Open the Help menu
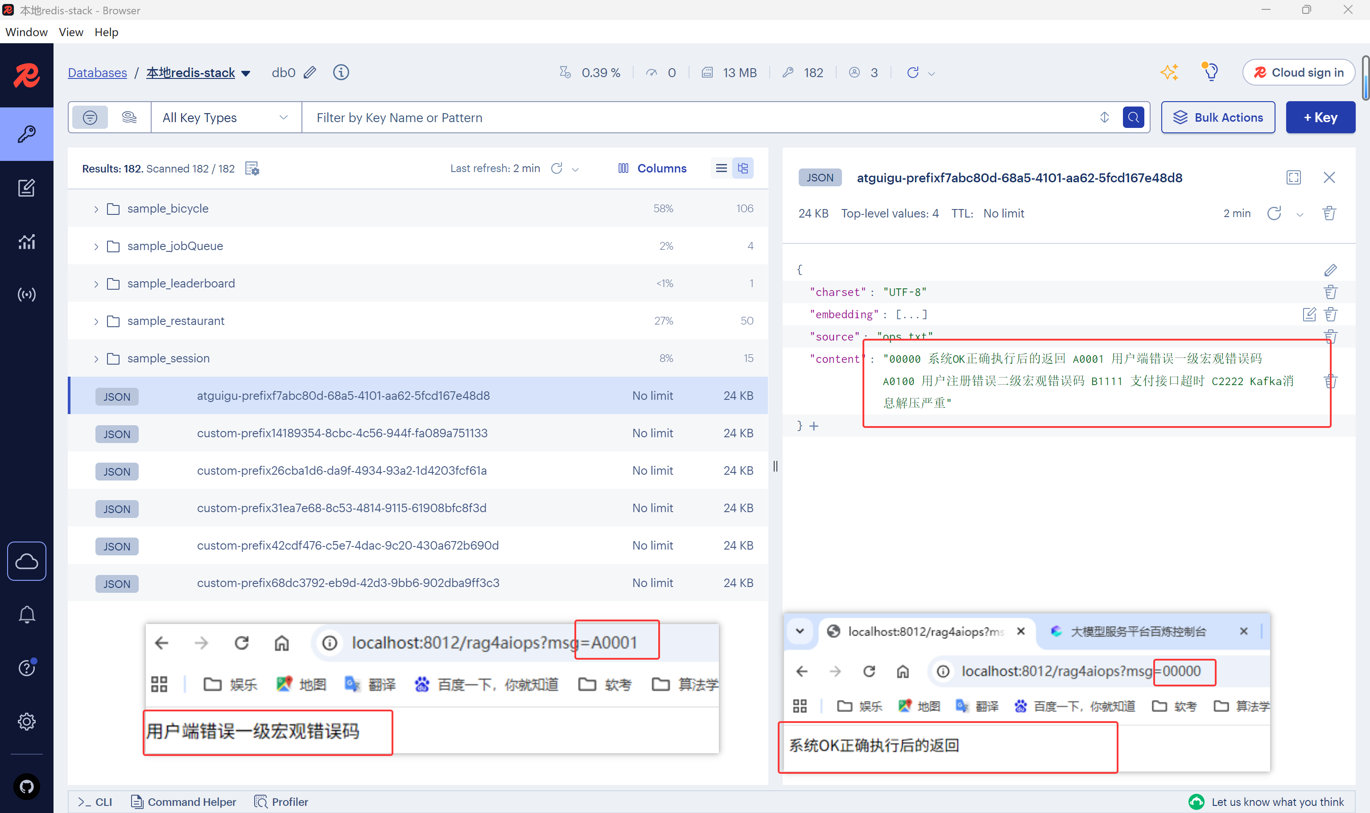1370x813 pixels. coord(106,33)
